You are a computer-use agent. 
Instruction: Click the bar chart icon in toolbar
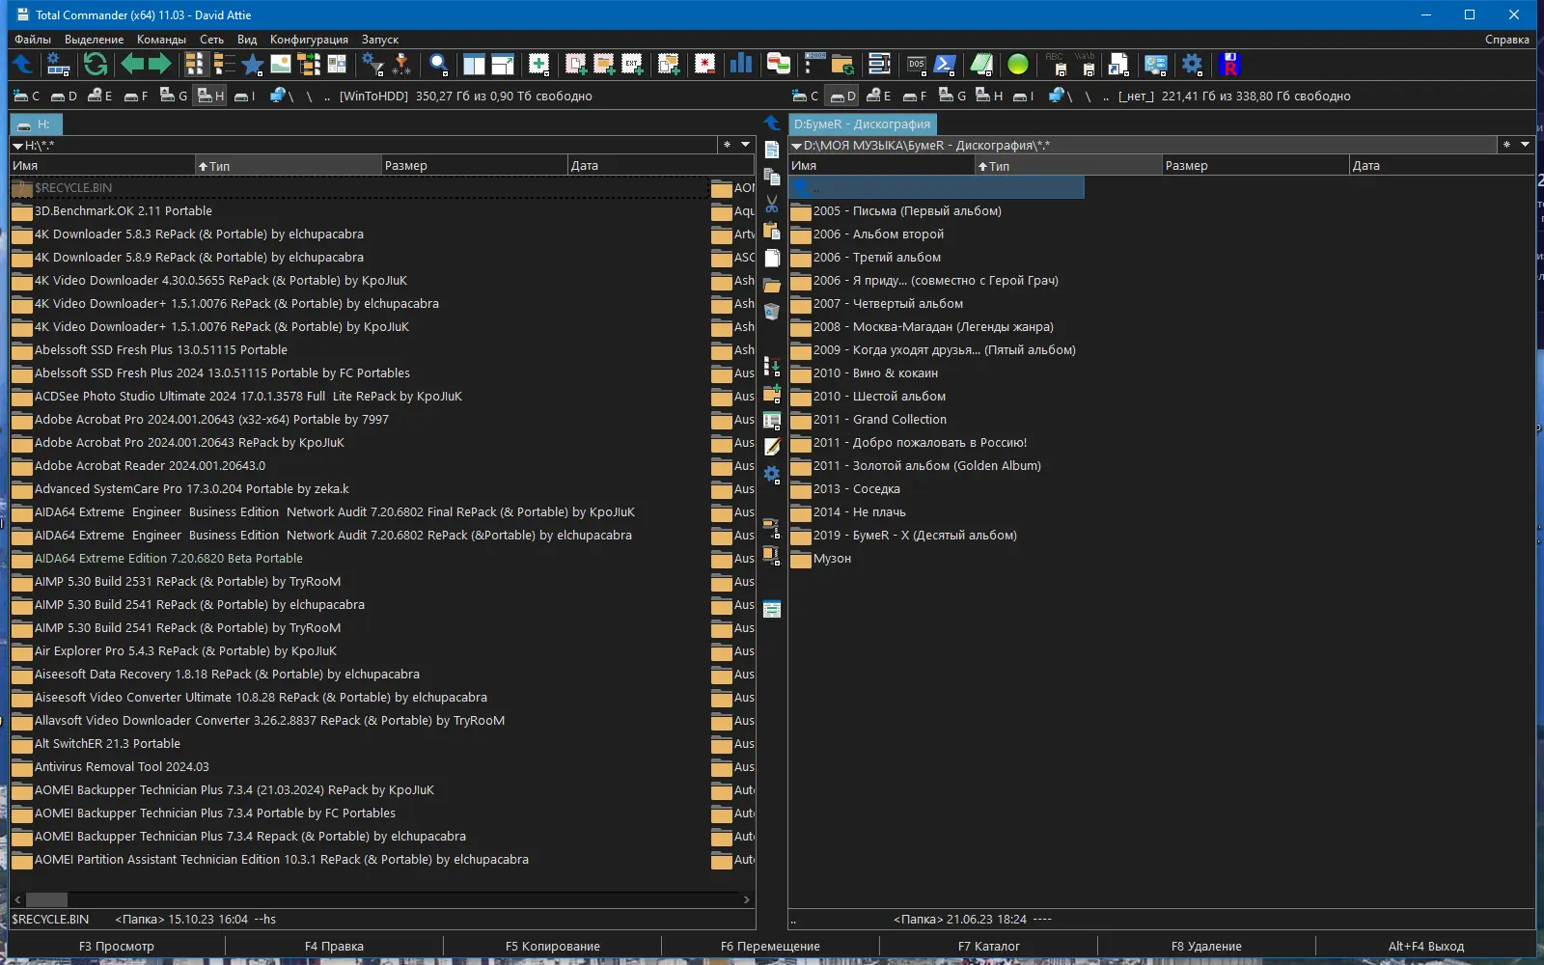tap(740, 65)
